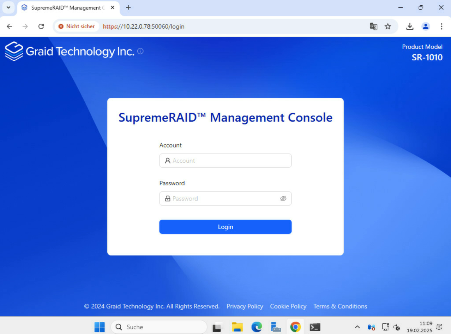Click the blue Login button

click(x=225, y=227)
